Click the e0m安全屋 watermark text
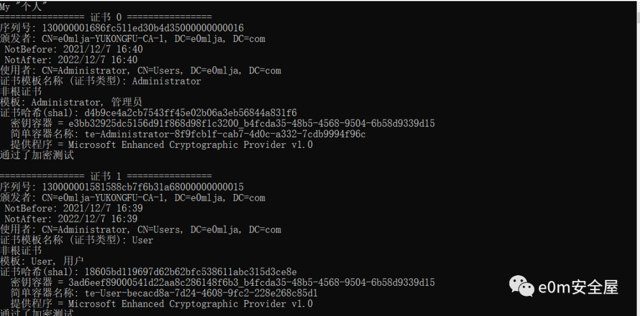 (578, 286)
